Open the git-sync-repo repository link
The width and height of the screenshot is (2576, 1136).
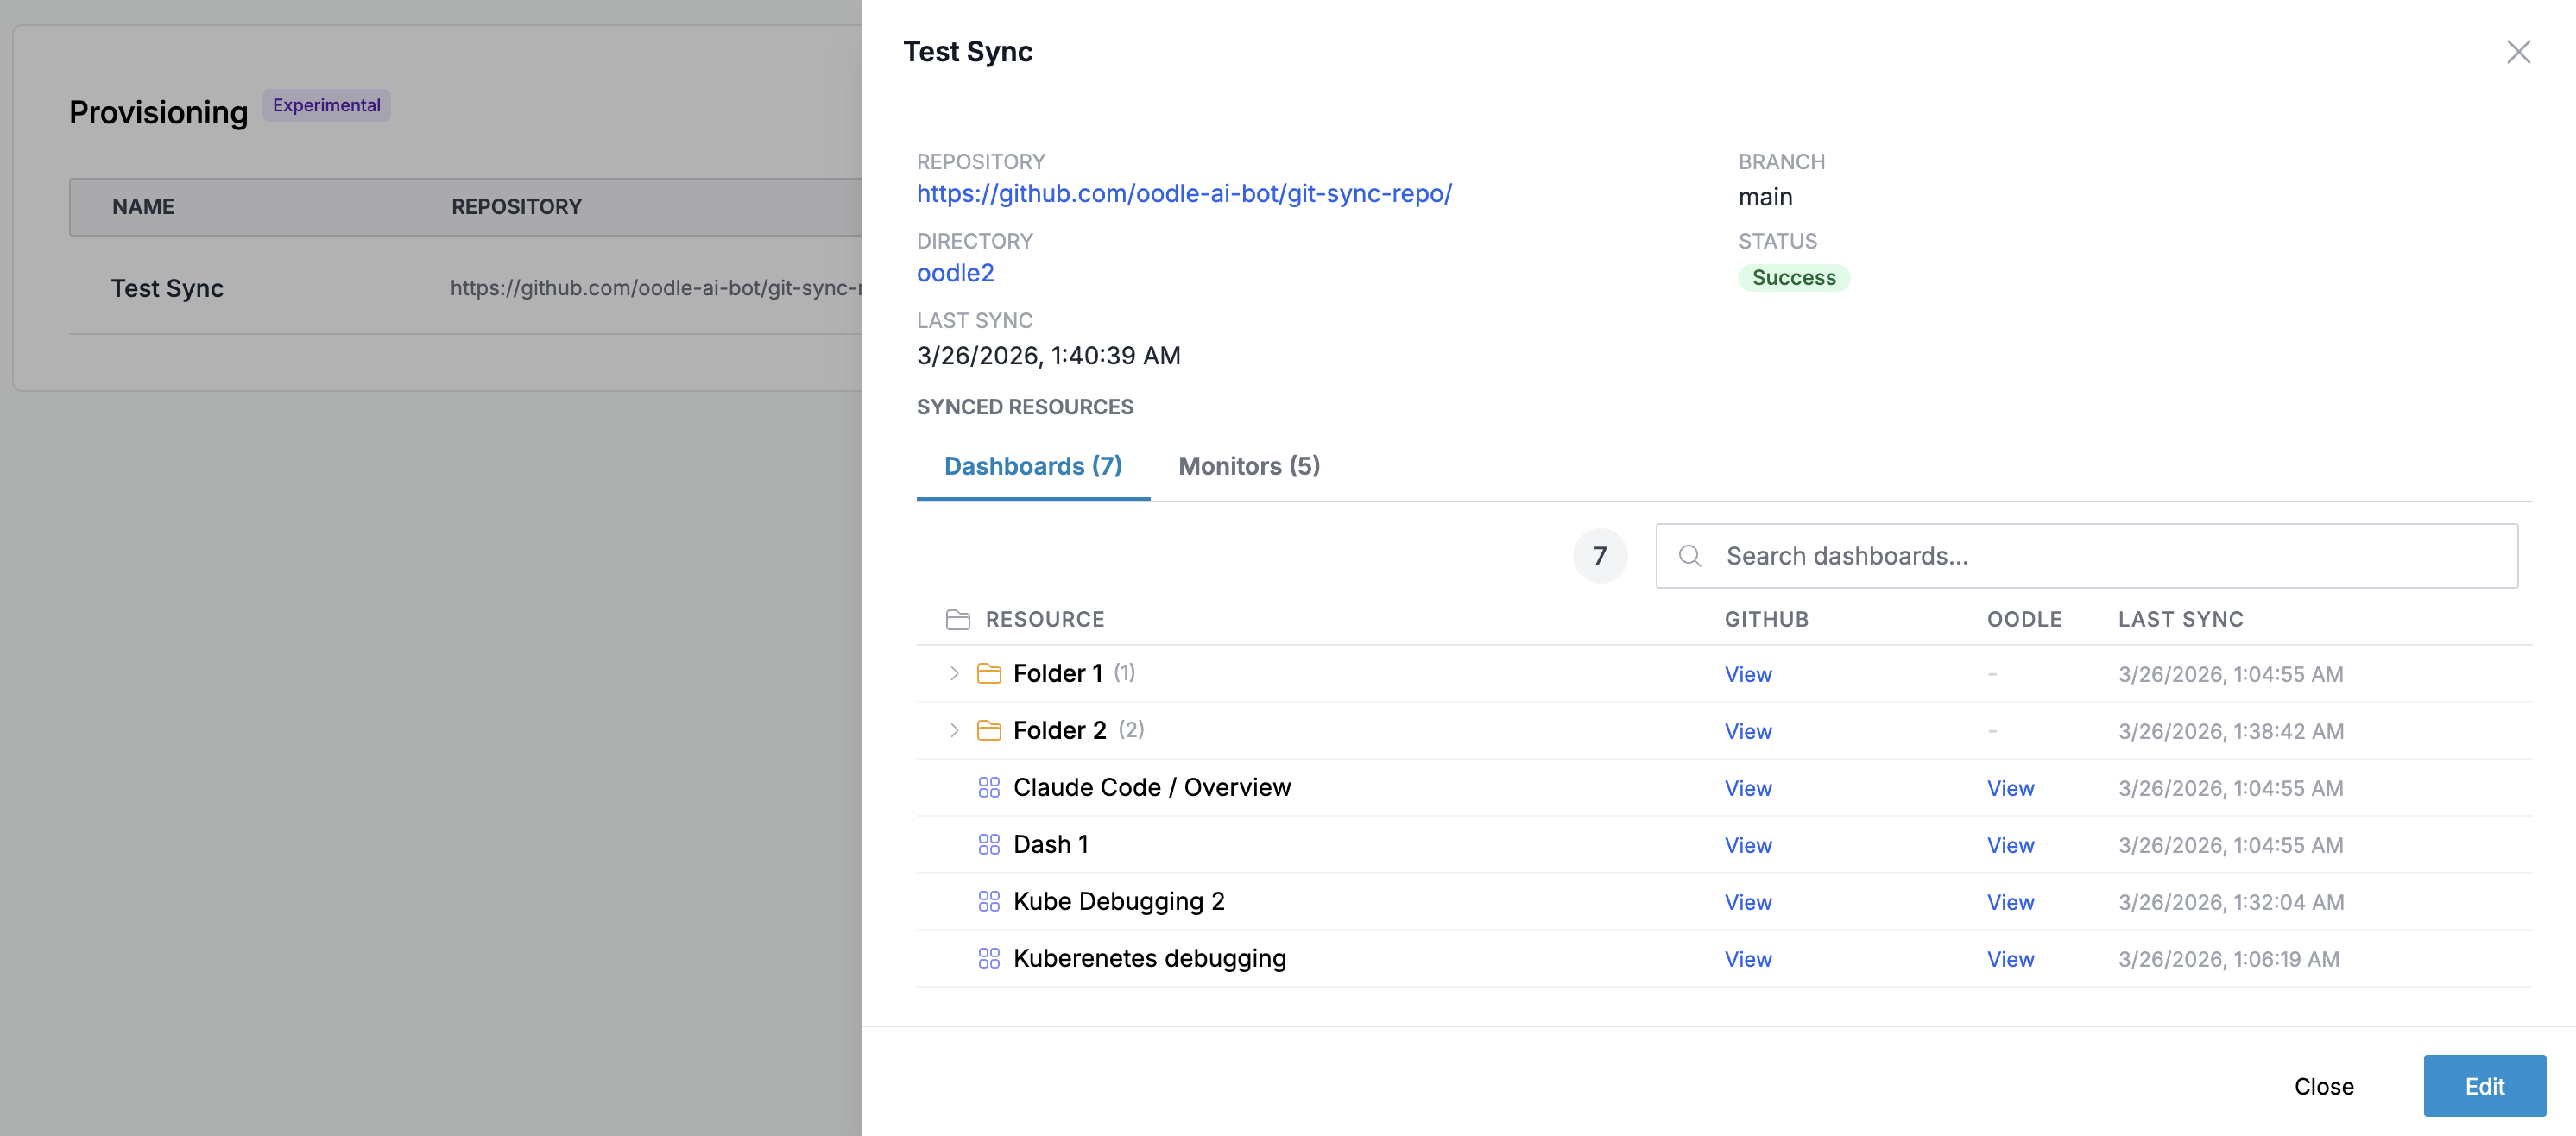coord(1184,193)
